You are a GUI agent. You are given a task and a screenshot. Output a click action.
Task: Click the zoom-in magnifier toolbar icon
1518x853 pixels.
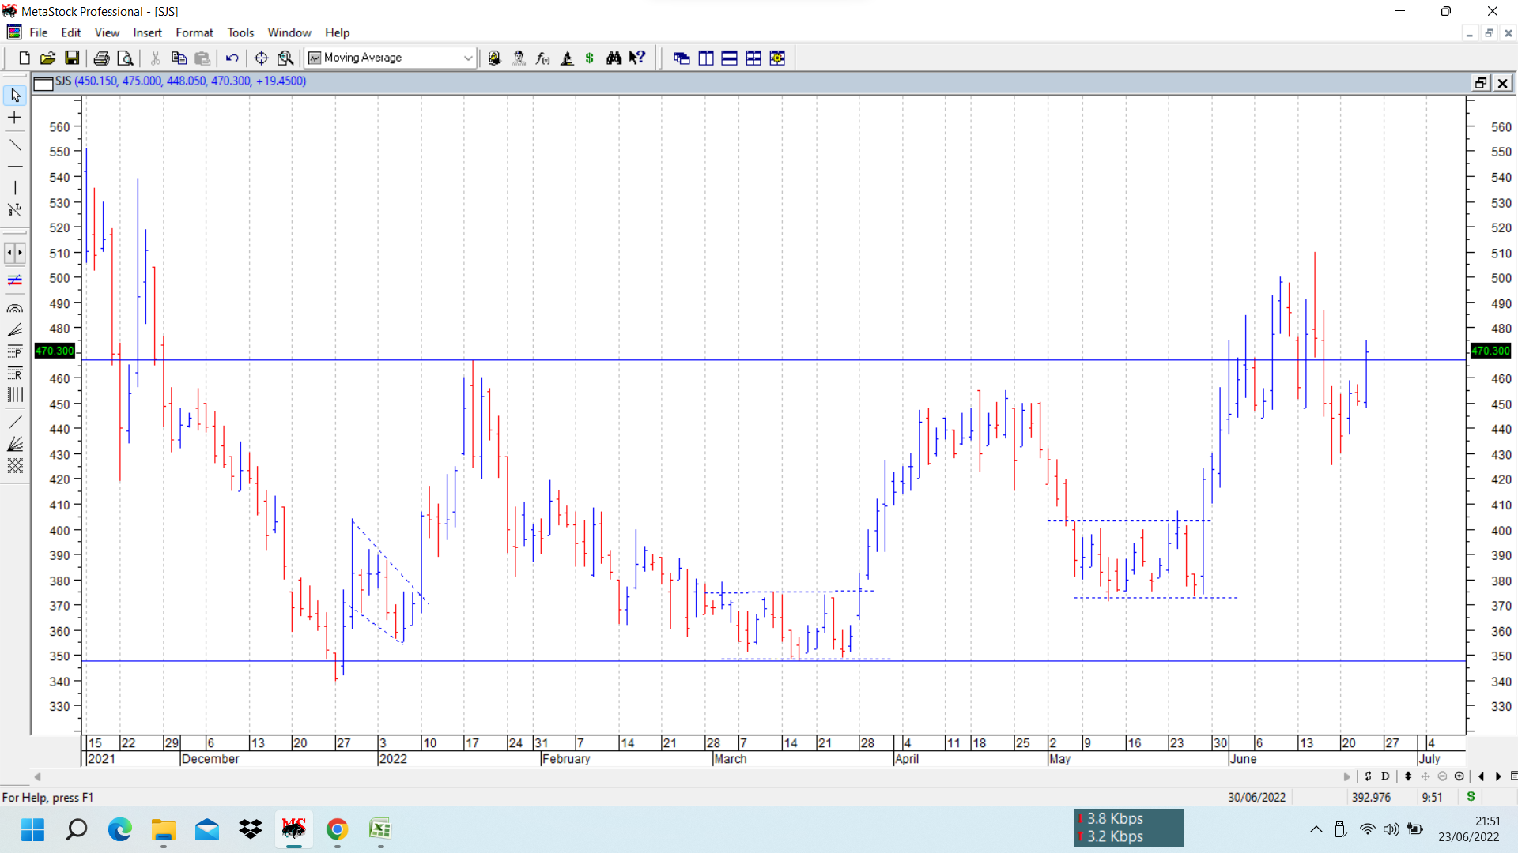[285, 58]
